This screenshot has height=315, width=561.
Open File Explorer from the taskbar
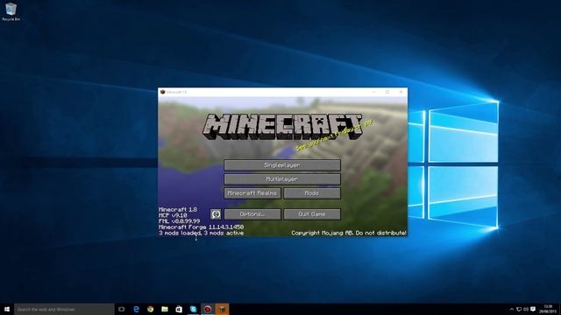tap(165, 309)
